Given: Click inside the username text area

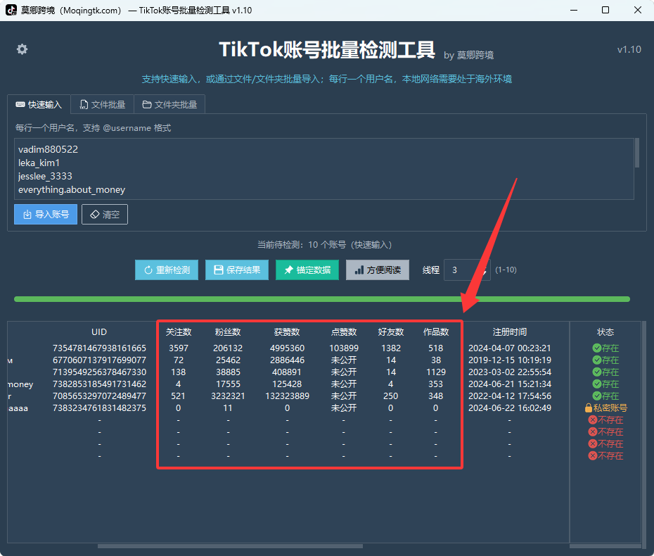Looking at the screenshot, I should click(x=324, y=169).
